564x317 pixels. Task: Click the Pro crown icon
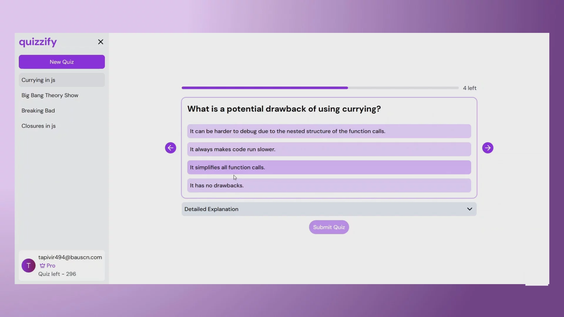[42, 266]
